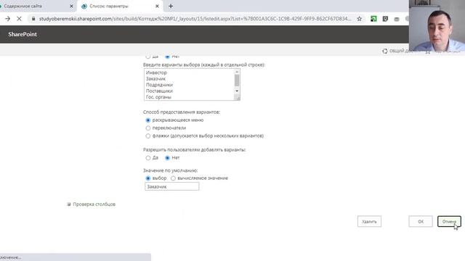Select the выбор default value radio
The width and height of the screenshot is (465, 261).
148,178
